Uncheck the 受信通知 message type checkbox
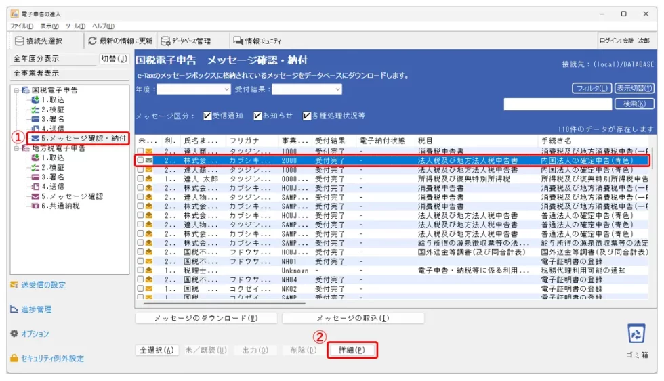 tap(208, 116)
